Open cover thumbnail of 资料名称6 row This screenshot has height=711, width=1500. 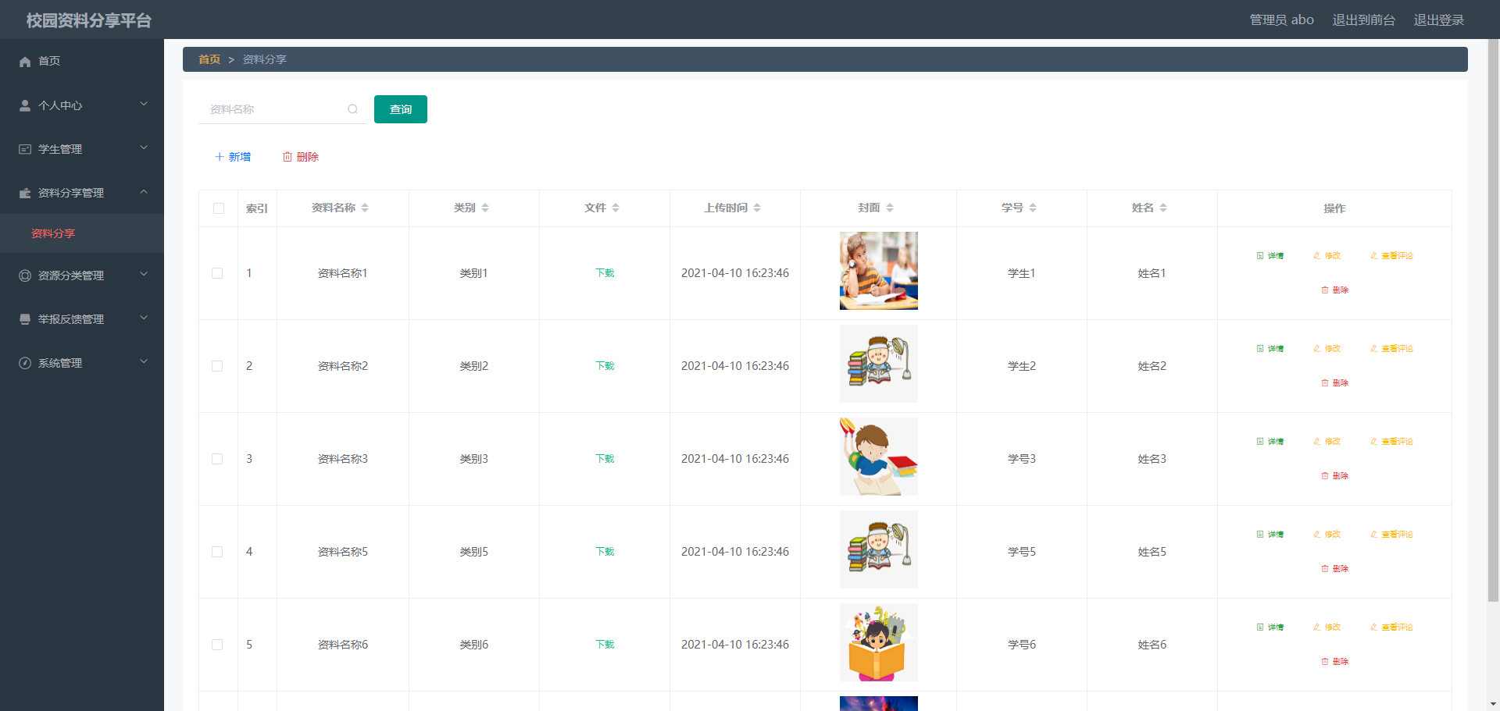click(x=879, y=642)
